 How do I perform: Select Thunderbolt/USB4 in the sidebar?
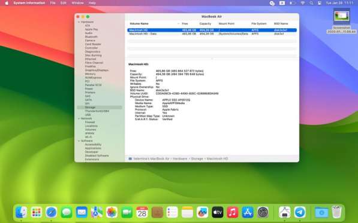pyautogui.click(x=97, y=111)
